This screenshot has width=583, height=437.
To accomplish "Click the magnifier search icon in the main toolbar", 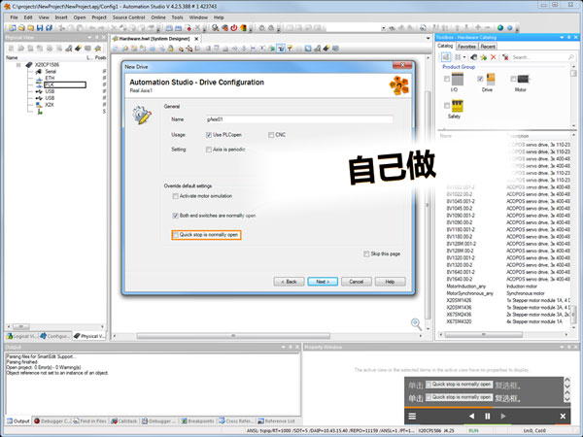I will pos(216,28).
